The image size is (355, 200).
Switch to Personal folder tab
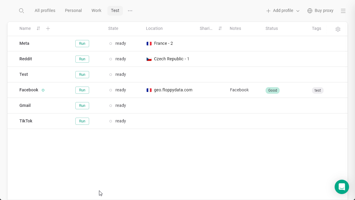pyautogui.click(x=73, y=11)
